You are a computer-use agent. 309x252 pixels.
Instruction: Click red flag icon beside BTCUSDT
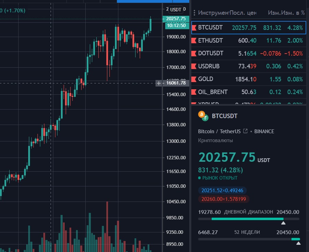point(194,28)
